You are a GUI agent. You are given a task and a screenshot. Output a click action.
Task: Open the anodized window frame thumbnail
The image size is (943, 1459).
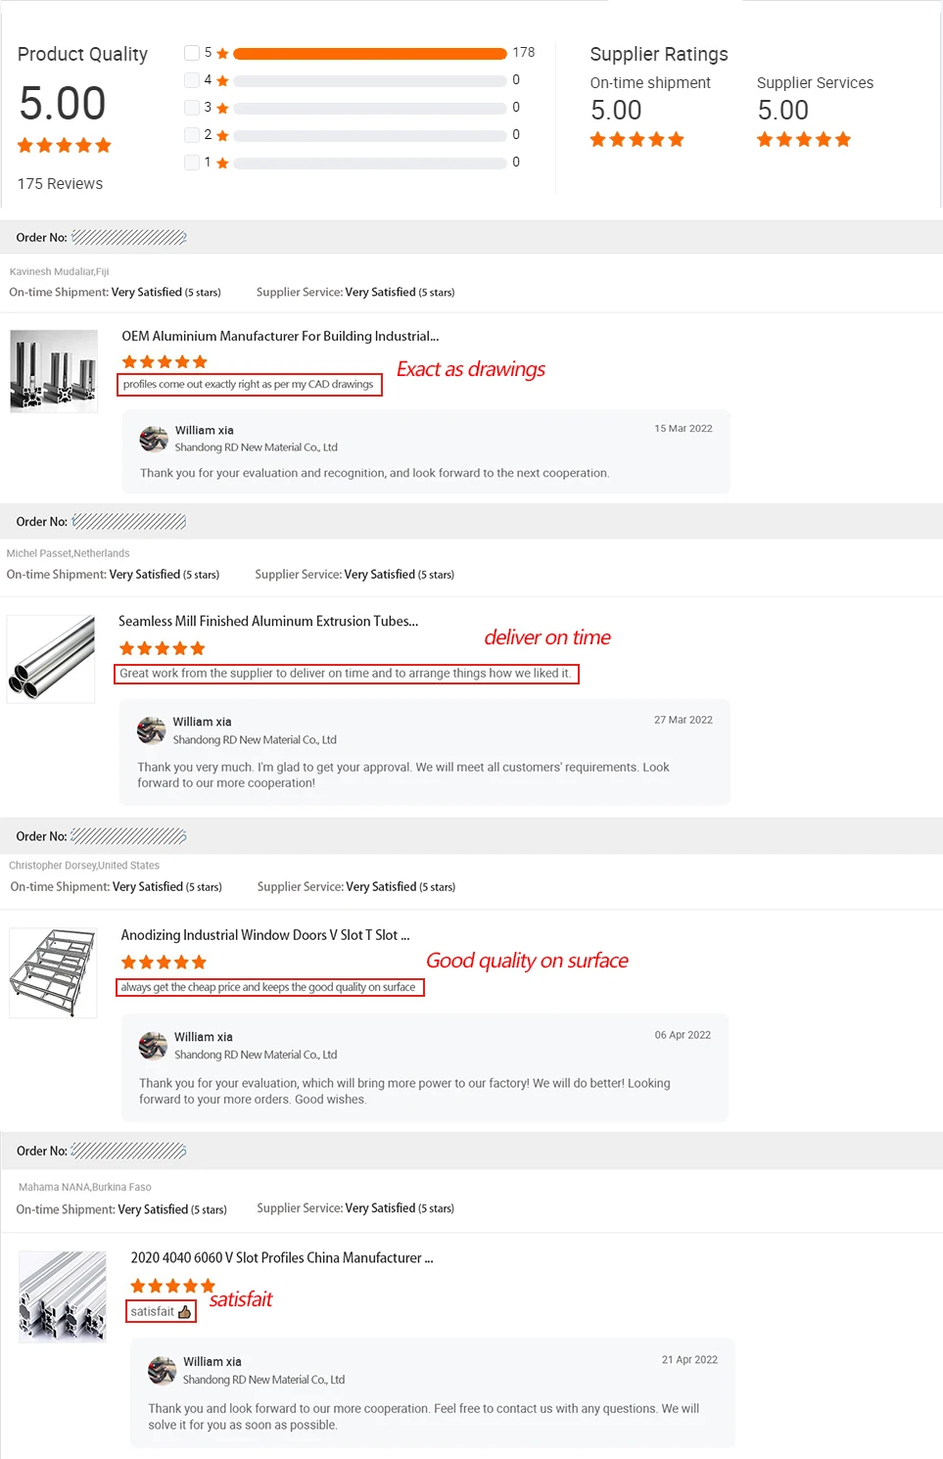[x=53, y=973]
